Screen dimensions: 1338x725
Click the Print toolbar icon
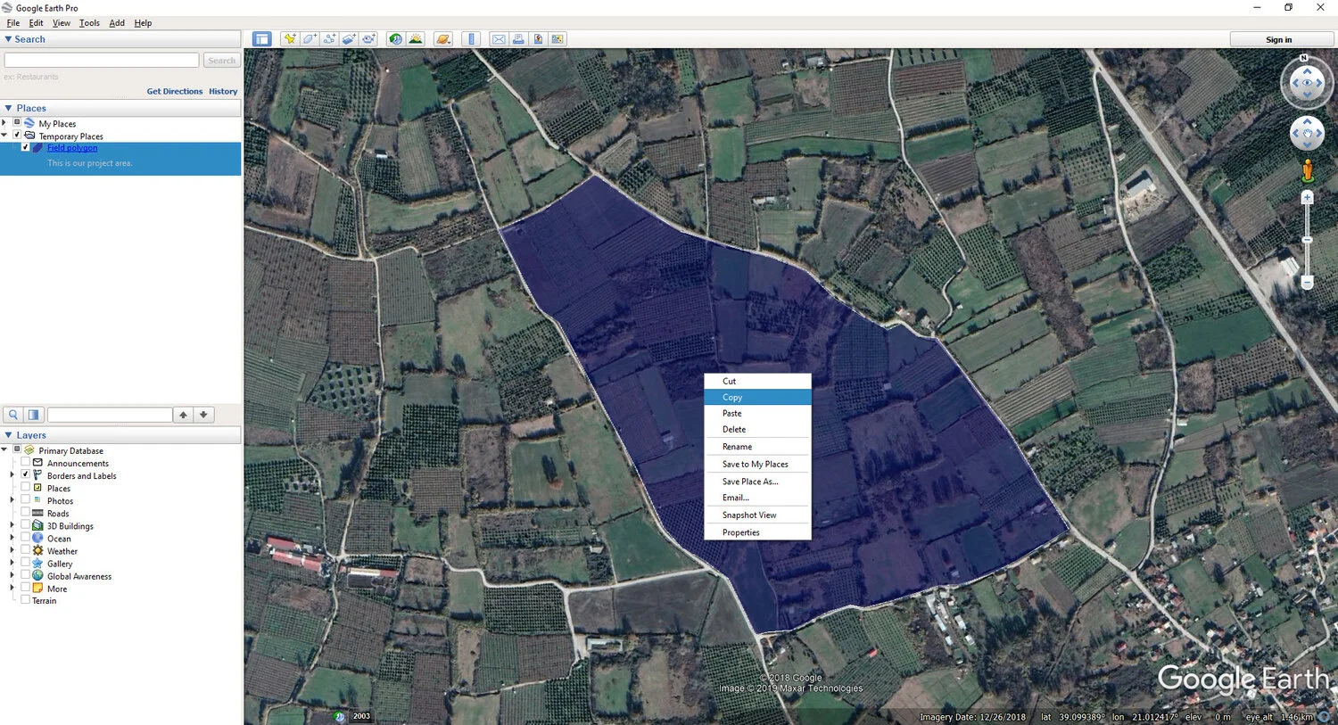[518, 39]
